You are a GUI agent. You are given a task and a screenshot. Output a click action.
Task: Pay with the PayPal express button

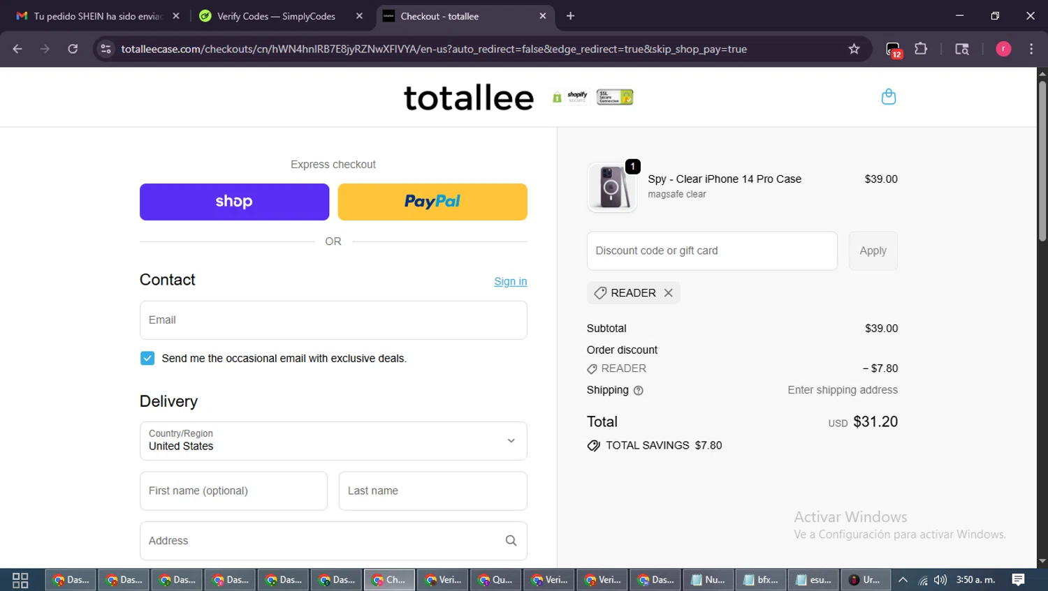tap(432, 202)
